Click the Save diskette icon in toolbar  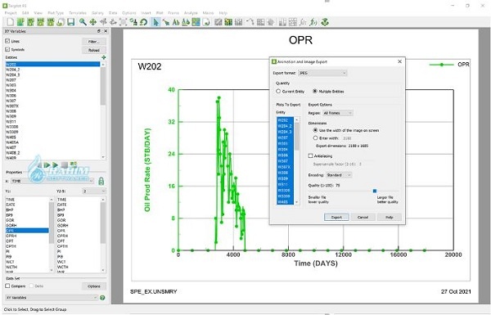tap(70, 22)
